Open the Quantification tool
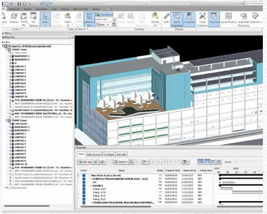 (x=229, y=18)
